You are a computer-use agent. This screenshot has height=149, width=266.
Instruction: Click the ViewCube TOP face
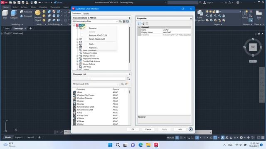click(253, 47)
